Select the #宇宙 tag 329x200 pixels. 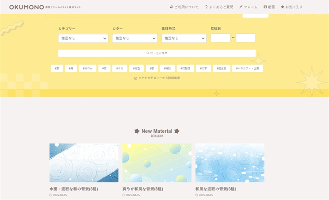[x=121, y=69]
